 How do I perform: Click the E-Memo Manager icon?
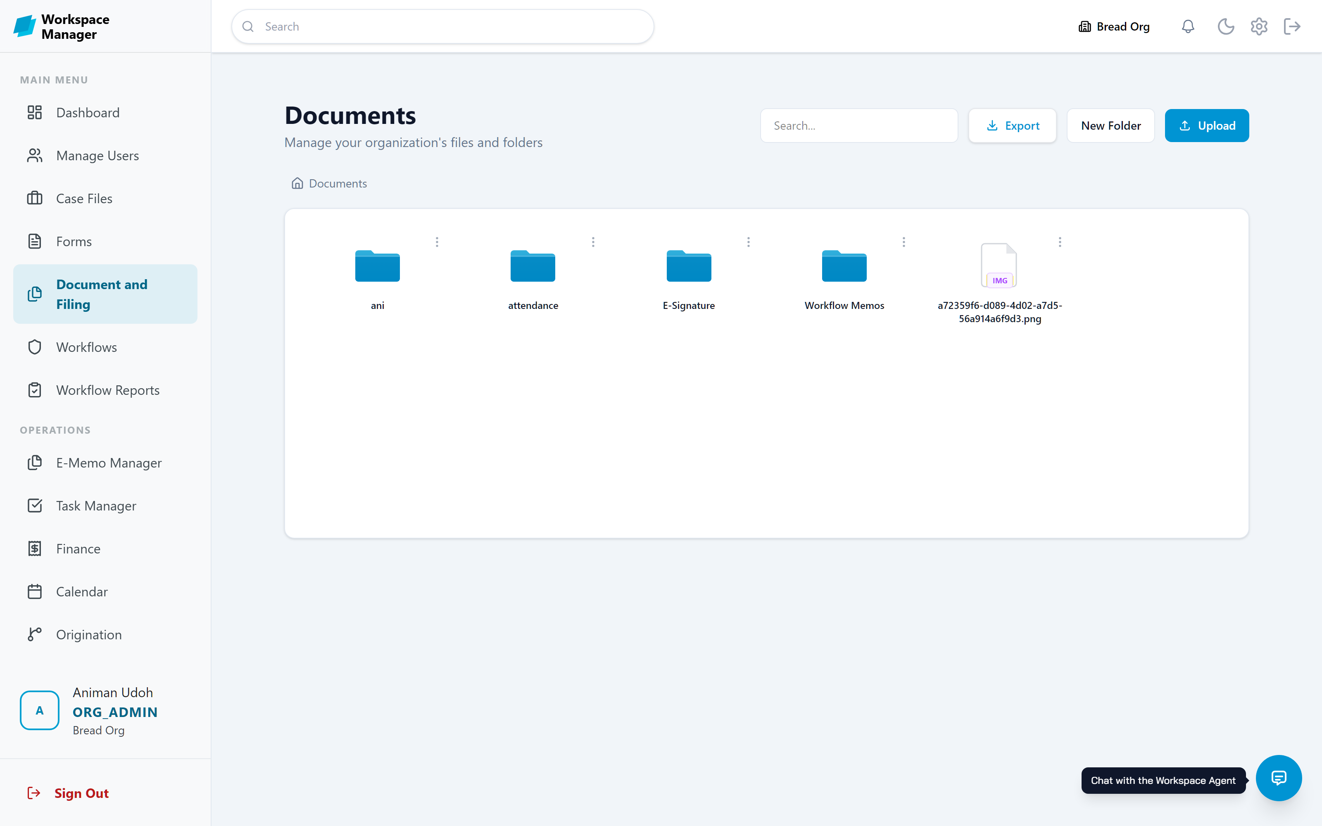[x=34, y=463]
